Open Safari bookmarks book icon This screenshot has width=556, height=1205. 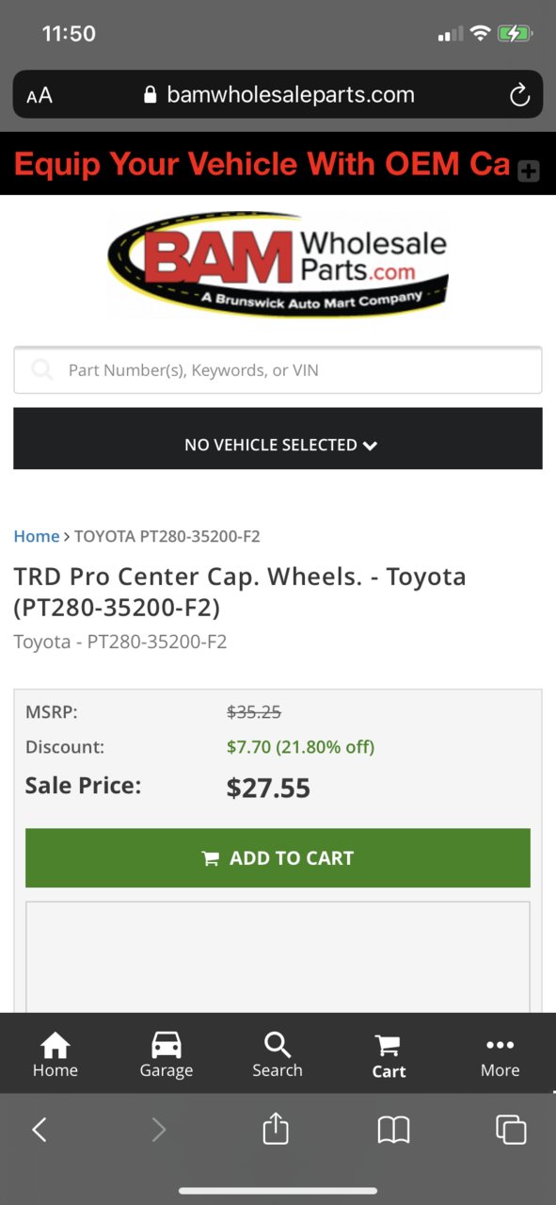[x=393, y=1130]
